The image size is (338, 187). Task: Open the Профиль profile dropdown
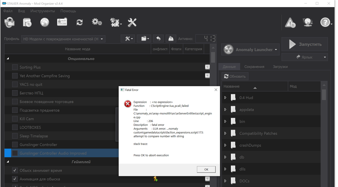(63, 39)
